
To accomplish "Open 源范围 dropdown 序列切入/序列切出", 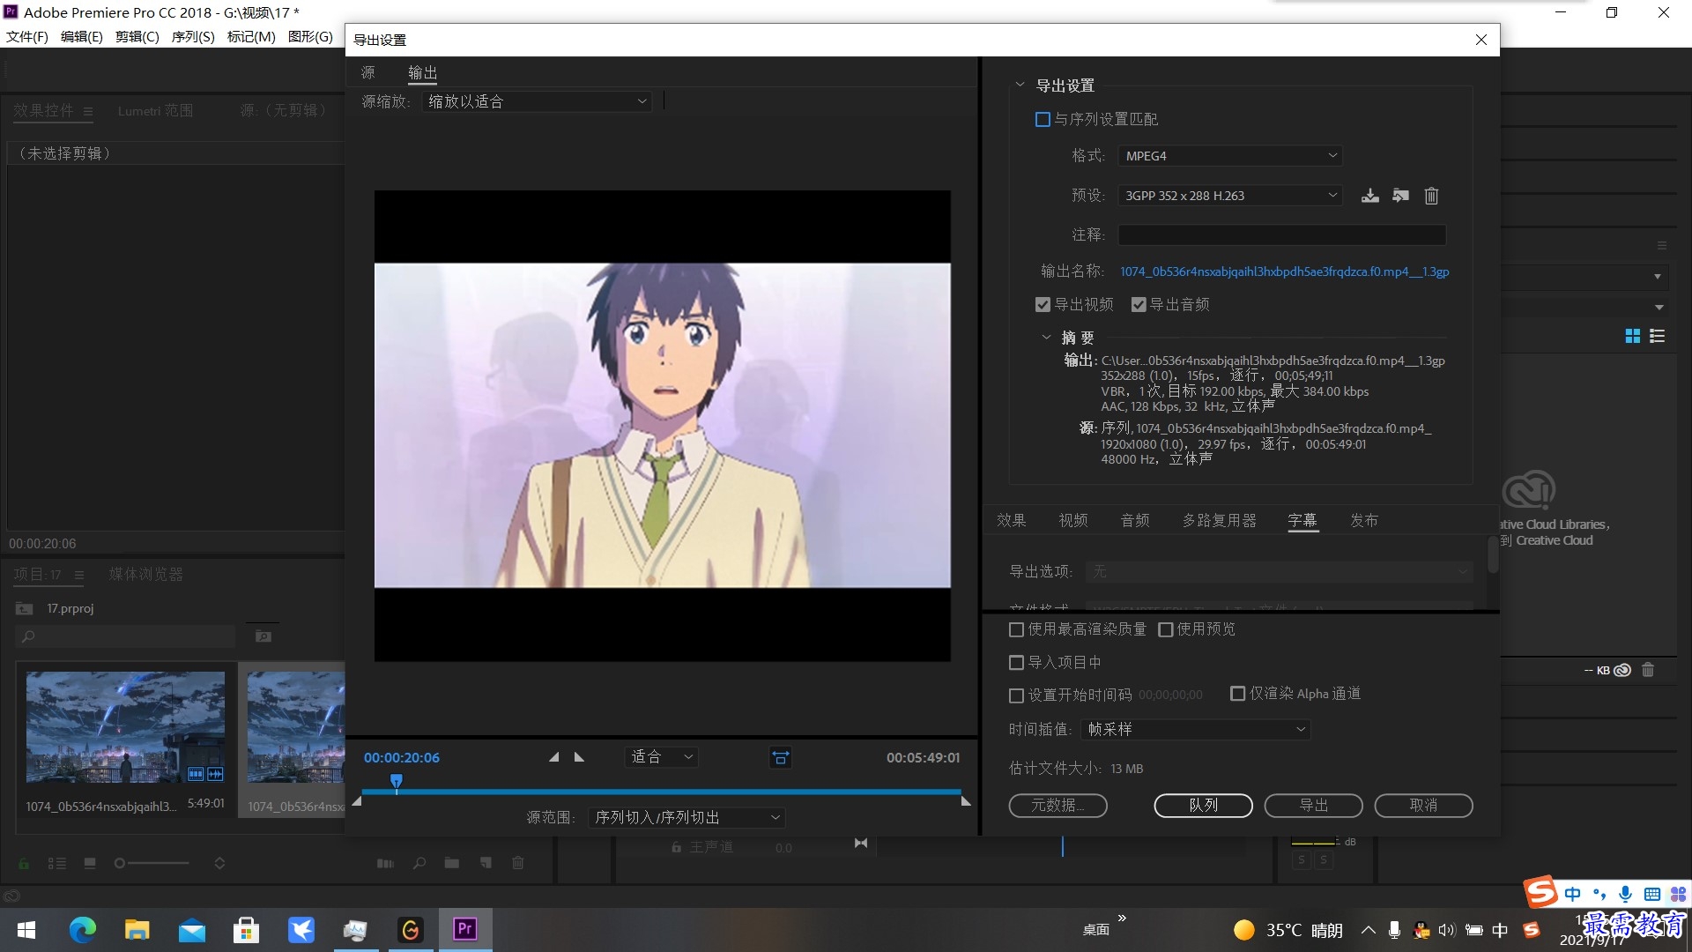I will [686, 818].
